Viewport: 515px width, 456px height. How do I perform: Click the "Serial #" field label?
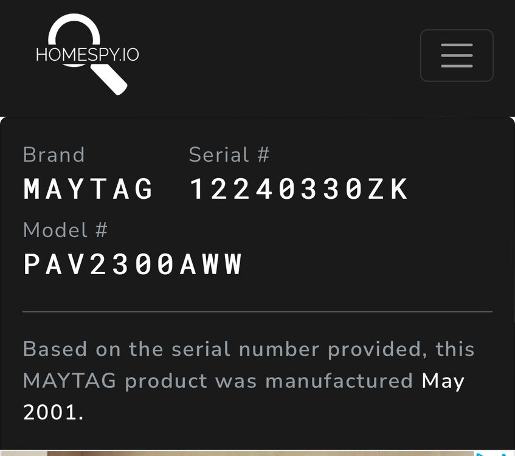(229, 155)
